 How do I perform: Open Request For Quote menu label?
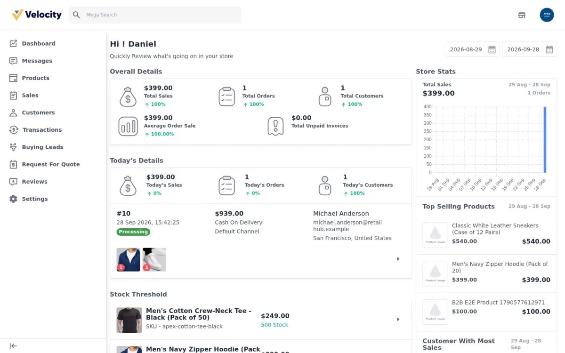(51, 164)
